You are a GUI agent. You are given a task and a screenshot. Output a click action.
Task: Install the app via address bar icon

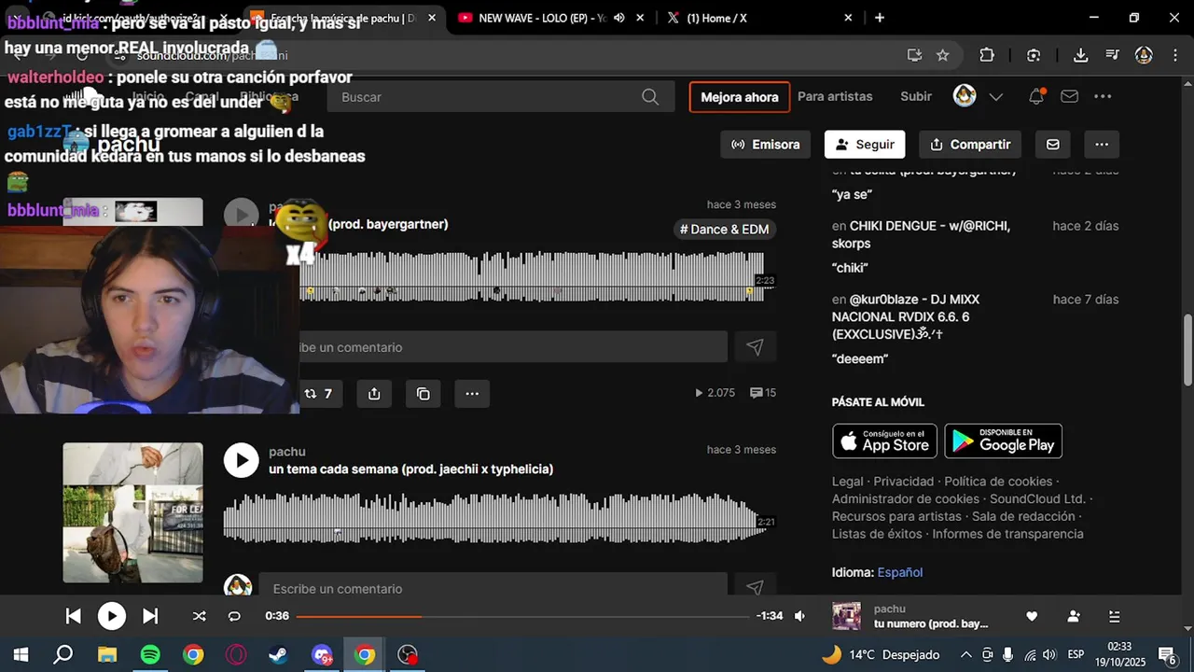[x=914, y=55]
